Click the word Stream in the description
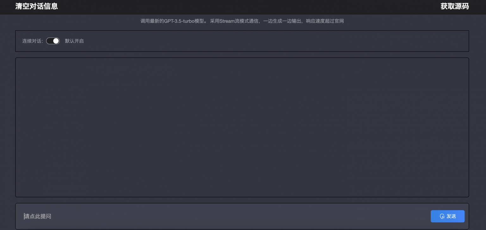 coord(227,21)
